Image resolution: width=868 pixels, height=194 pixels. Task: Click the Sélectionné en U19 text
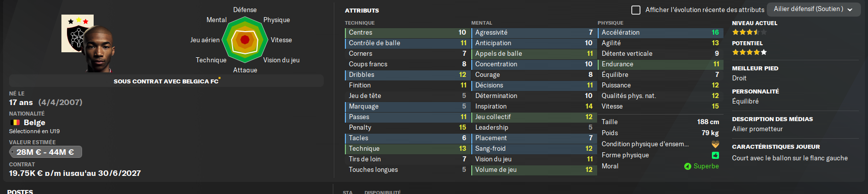[x=34, y=131]
